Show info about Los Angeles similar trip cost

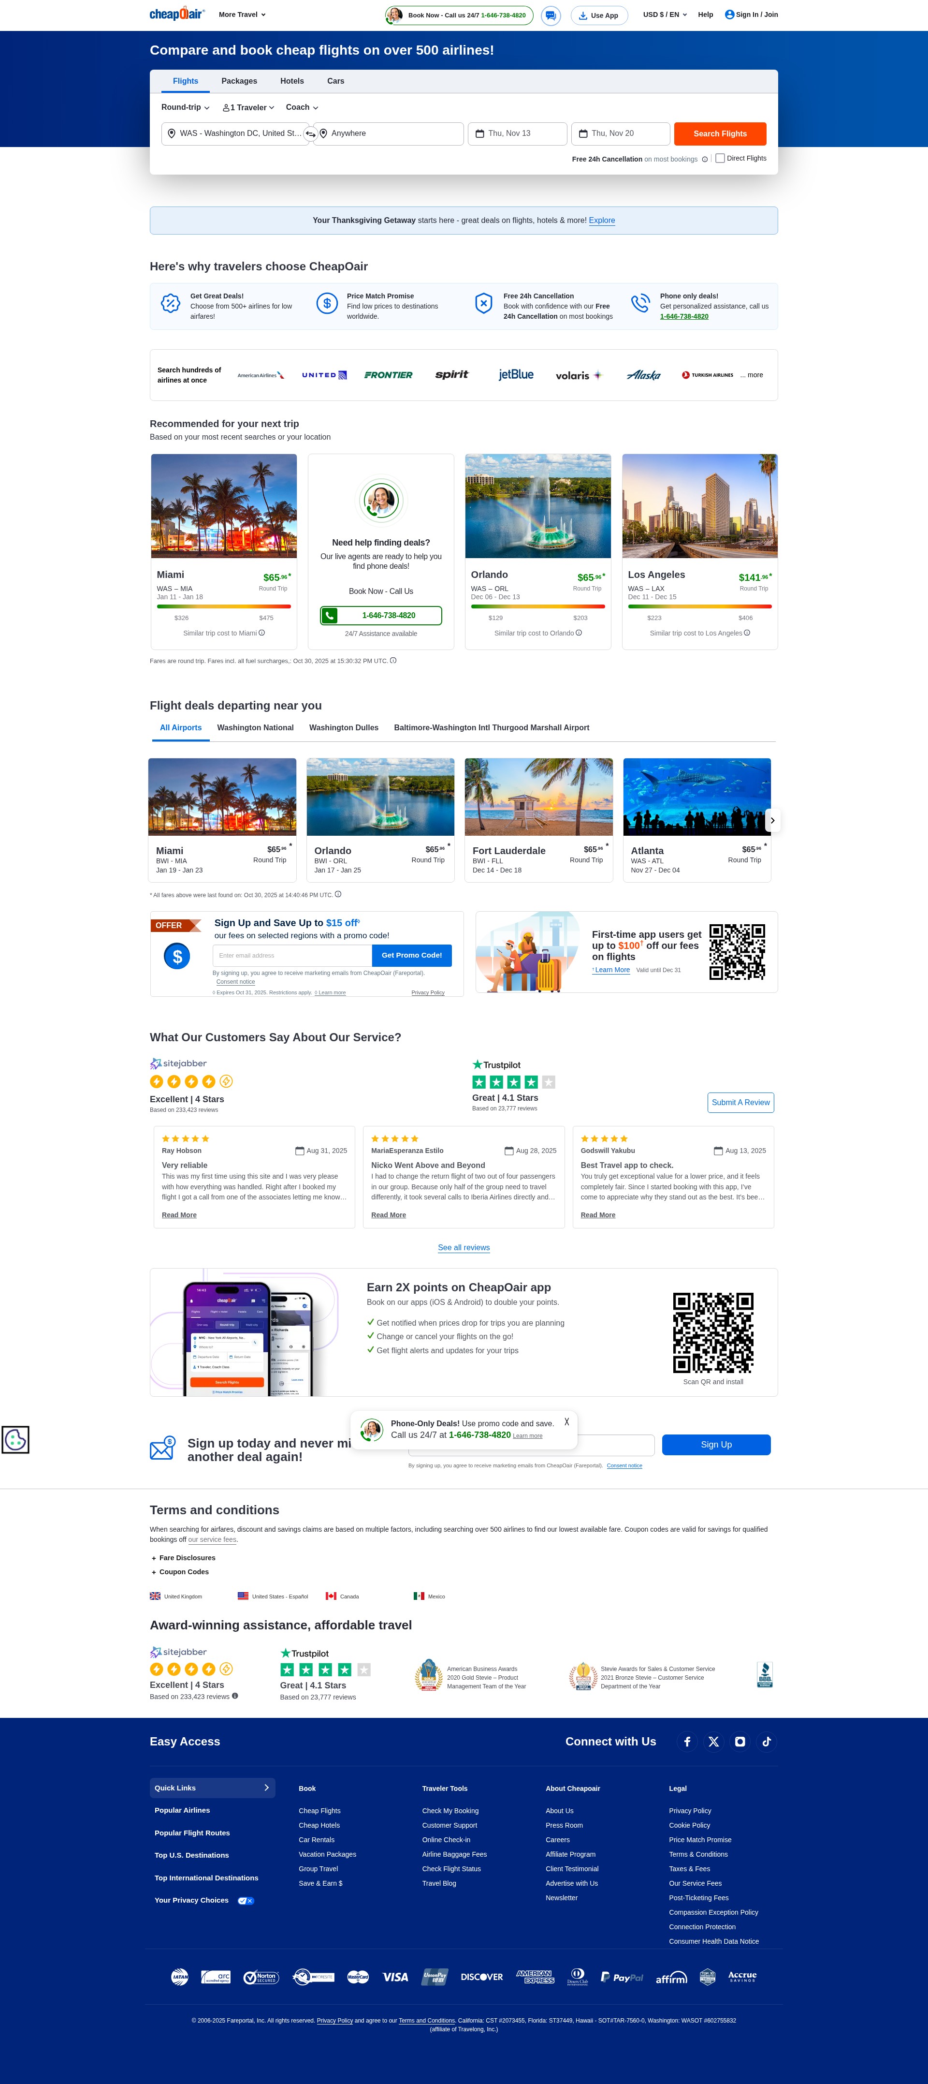[x=747, y=633]
